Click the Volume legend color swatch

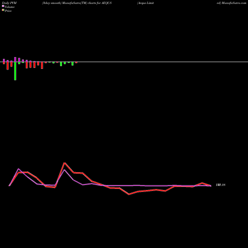3,6
